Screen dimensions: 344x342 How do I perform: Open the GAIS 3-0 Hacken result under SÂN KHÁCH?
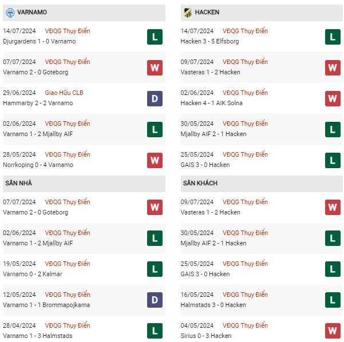205,274
